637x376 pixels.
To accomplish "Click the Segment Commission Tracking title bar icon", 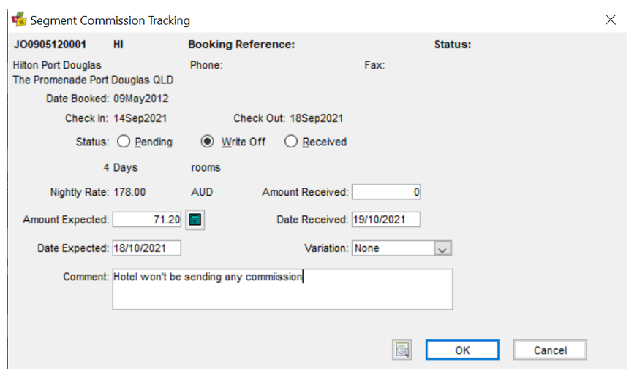I will (19, 20).
